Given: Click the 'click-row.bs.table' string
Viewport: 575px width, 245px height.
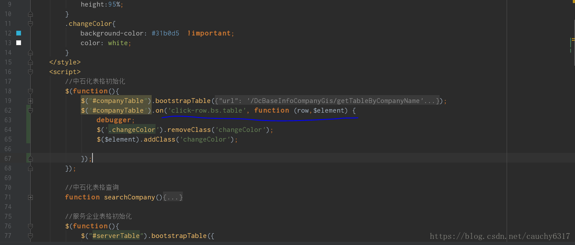Looking at the screenshot, I should pos(207,110).
